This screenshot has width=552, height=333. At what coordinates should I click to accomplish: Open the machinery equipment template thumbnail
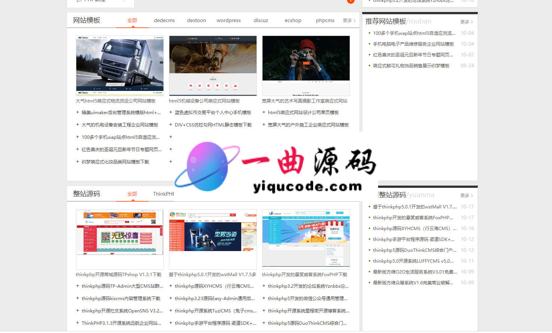(213, 65)
